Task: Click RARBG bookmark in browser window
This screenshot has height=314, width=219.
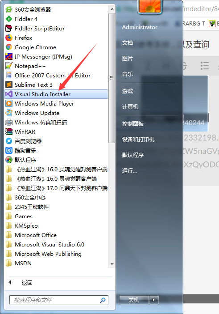Action: (194, 24)
